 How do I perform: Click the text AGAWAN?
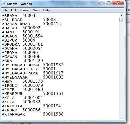point(10,57)
